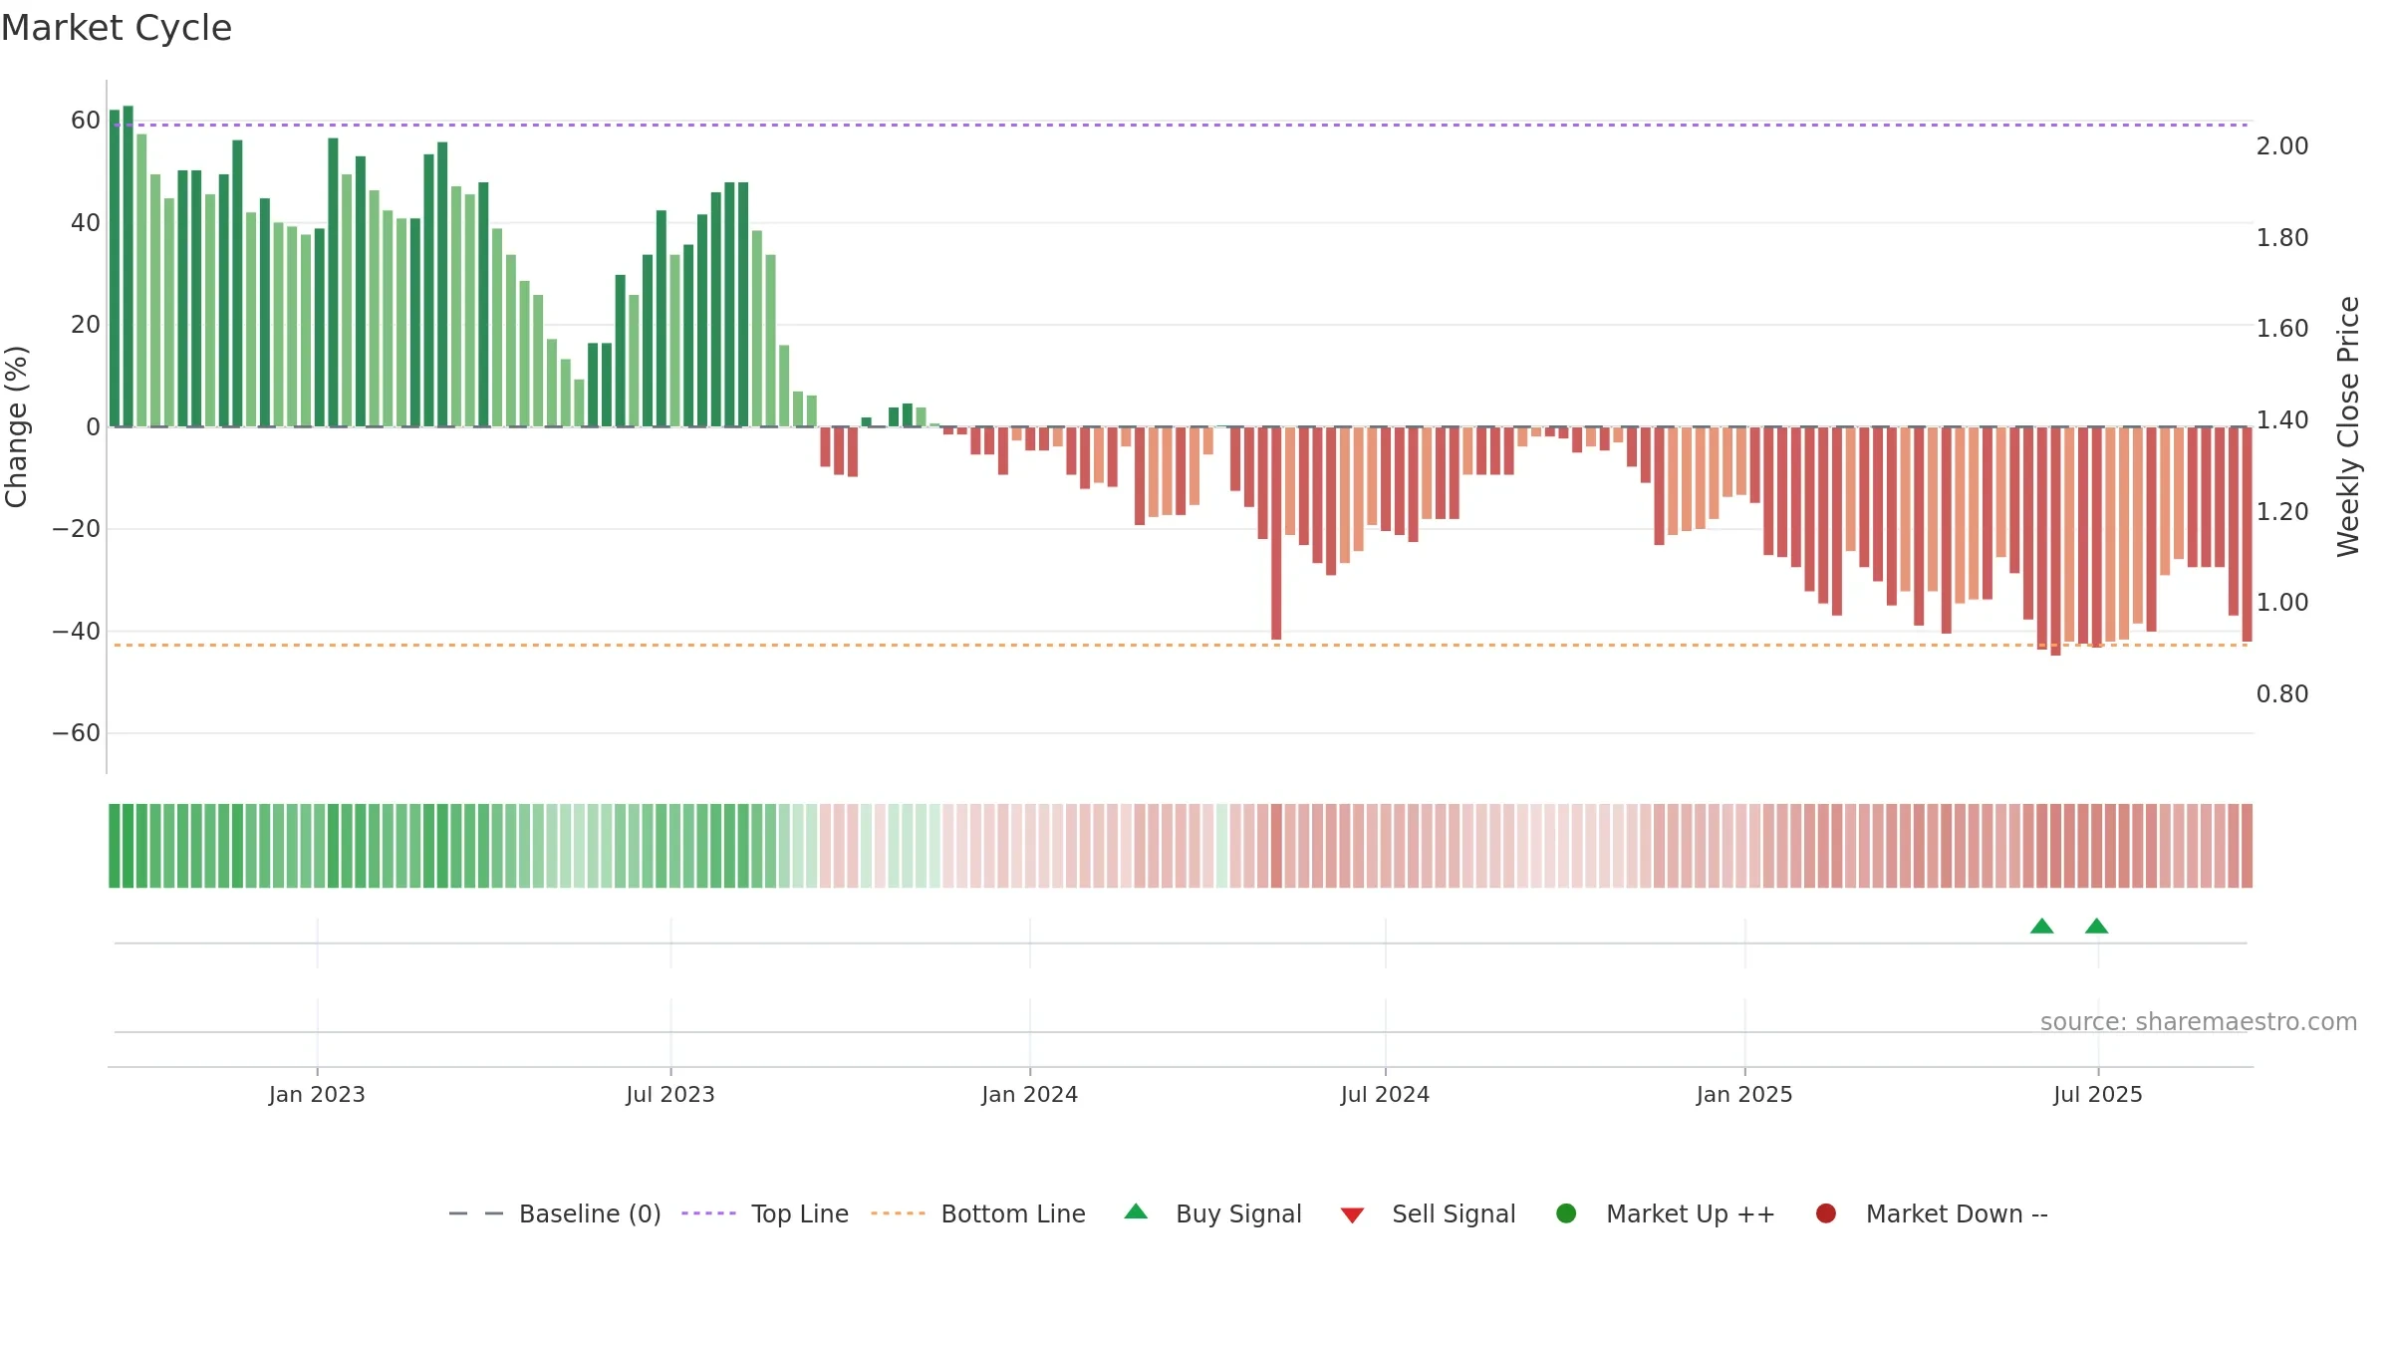Click the Sell Signal legend triangle icon
This screenshot has width=2391, height=1345.
(x=1352, y=1215)
